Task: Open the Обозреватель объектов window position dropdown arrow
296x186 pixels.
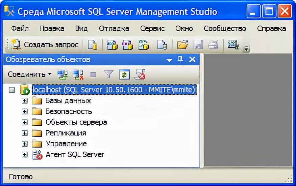Action: tap(169, 60)
